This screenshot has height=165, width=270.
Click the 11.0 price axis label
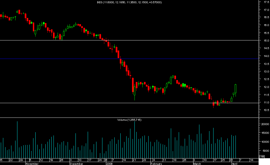(266, 103)
